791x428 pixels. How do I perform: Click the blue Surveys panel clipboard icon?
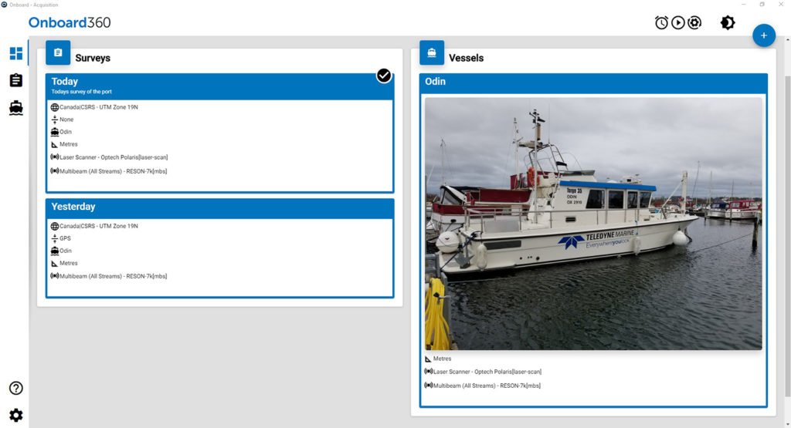pyautogui.click(x=58, y=52)
